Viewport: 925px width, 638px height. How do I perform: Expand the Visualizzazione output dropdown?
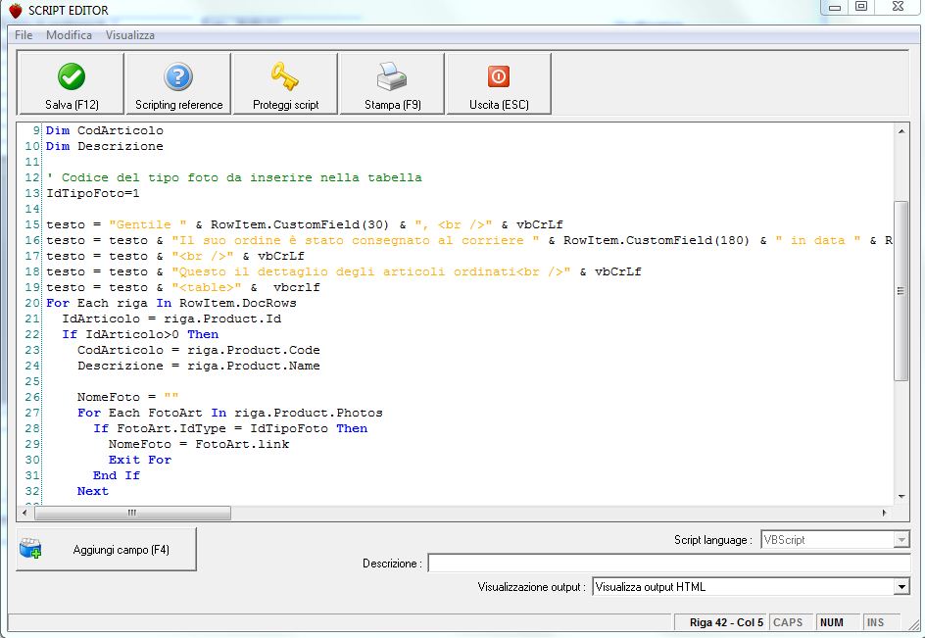tap(901, 587)
